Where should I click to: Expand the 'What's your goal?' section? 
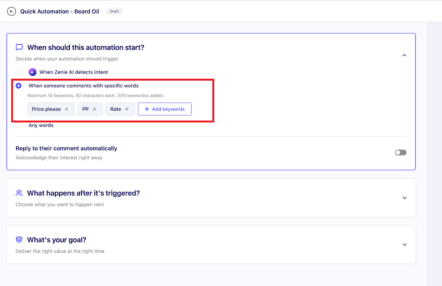(404, 245)
